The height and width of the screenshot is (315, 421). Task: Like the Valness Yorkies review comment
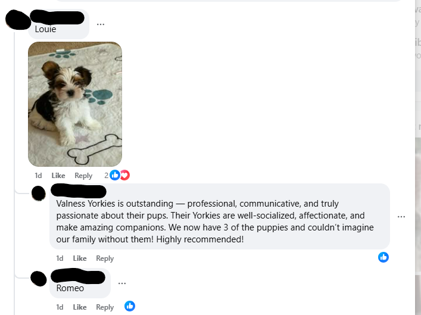(80, 258)
